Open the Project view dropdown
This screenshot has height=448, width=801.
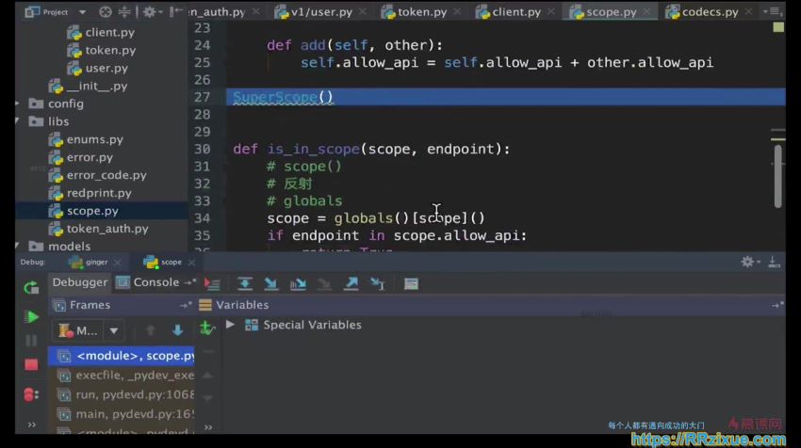coord(84,12)
